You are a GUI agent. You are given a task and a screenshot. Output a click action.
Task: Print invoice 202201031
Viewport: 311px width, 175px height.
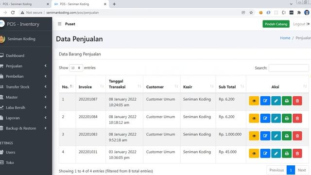tap(287, 154)
